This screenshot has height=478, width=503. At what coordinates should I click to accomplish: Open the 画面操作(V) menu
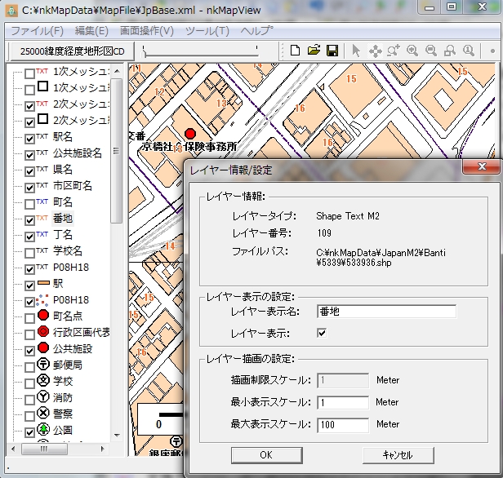[147, 31]
